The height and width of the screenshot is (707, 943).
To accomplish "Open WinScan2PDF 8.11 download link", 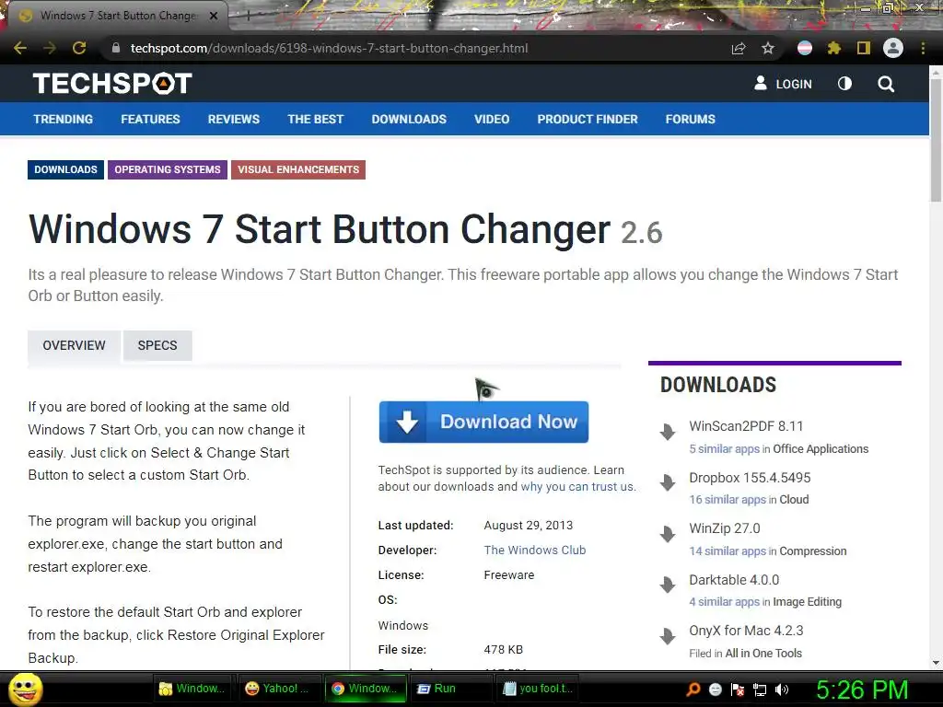I will 746,426.
